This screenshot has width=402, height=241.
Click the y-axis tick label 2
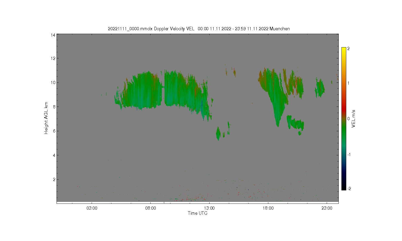54,179
